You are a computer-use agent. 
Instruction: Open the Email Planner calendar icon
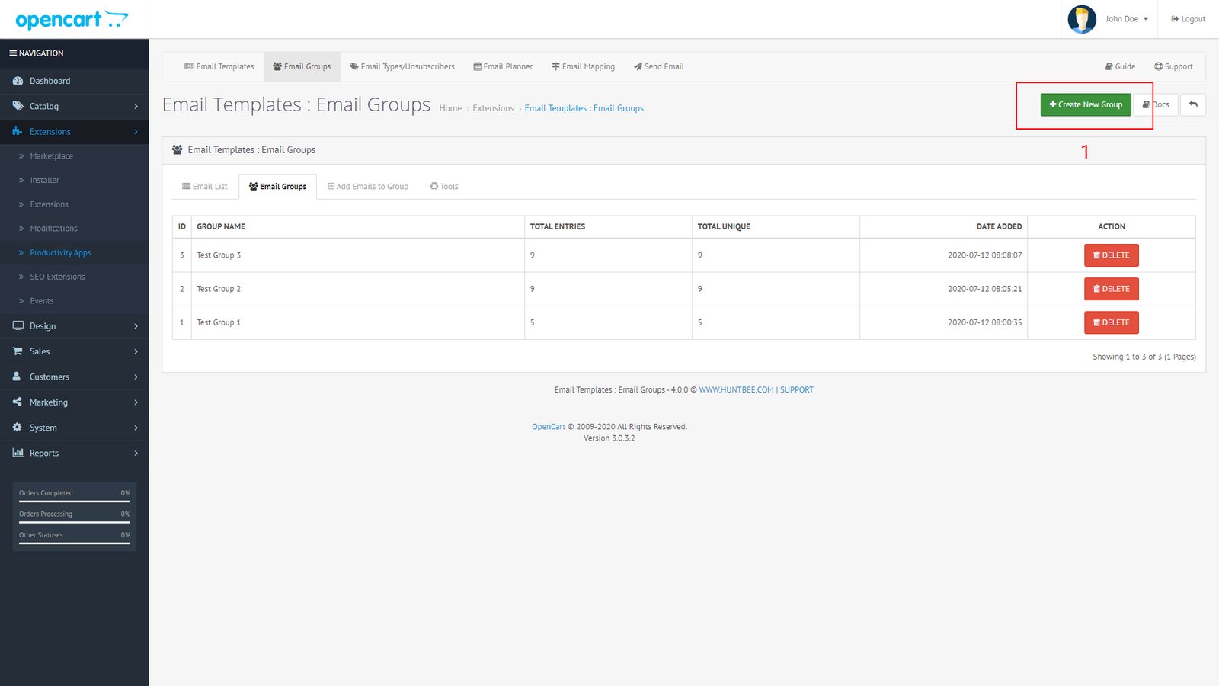click(x=476, y=66)
